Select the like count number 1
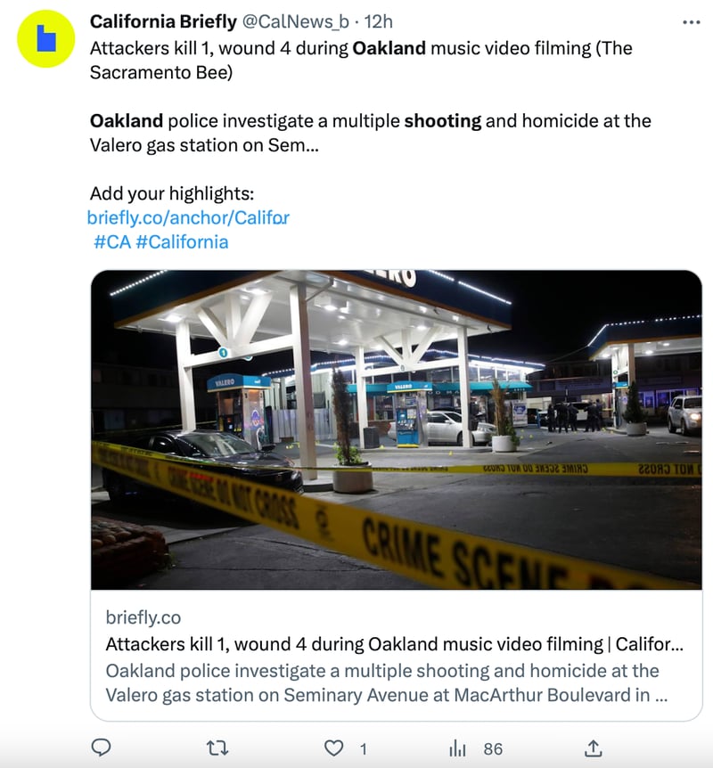The width and height of the screenshot is (713, 768). 363,749
